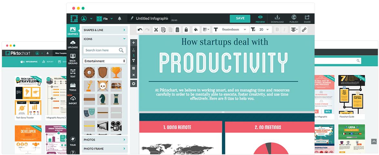Click the insert link chain icon

304,30
